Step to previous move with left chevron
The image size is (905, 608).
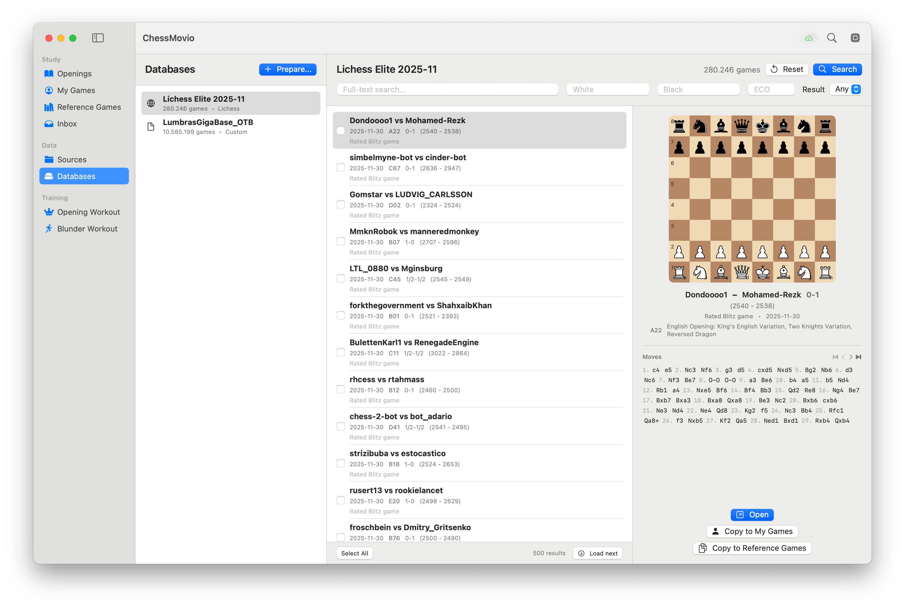(843, 357)
